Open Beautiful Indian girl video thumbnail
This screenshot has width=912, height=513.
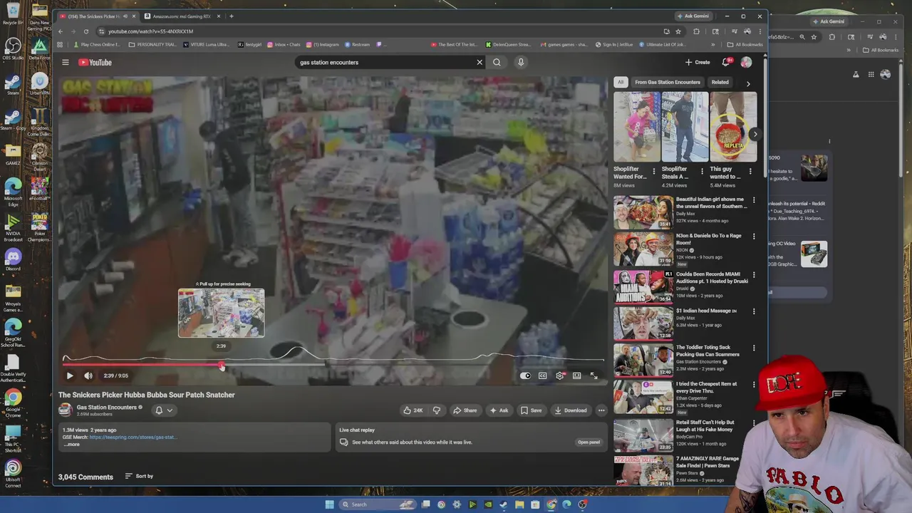(643, 212)
